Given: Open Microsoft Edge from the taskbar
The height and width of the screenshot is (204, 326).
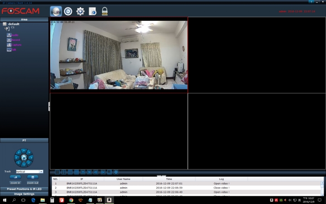Looking at the screenshot, I should [33, 200].
